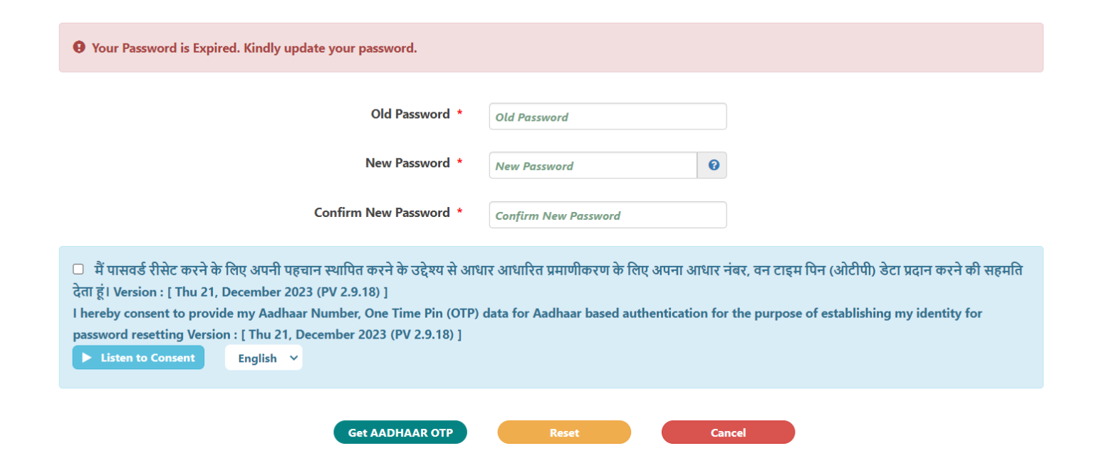Click the warning icon in the expired password alert
1094x458 pixels.
[x=78, y=48]
